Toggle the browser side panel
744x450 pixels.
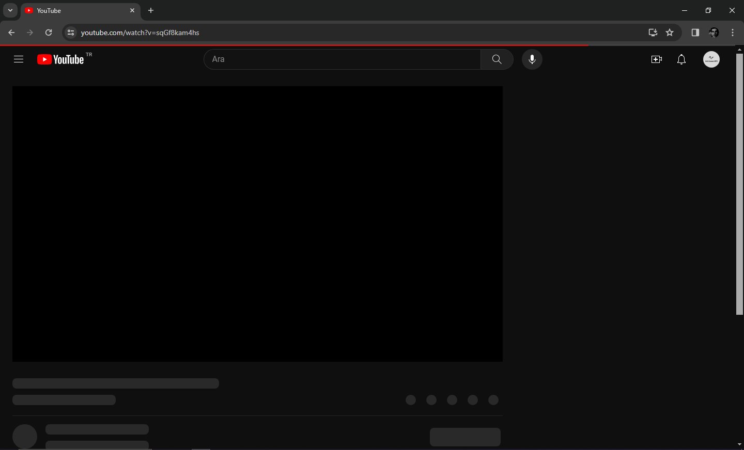pyautogui.click(x=696, y=33)
